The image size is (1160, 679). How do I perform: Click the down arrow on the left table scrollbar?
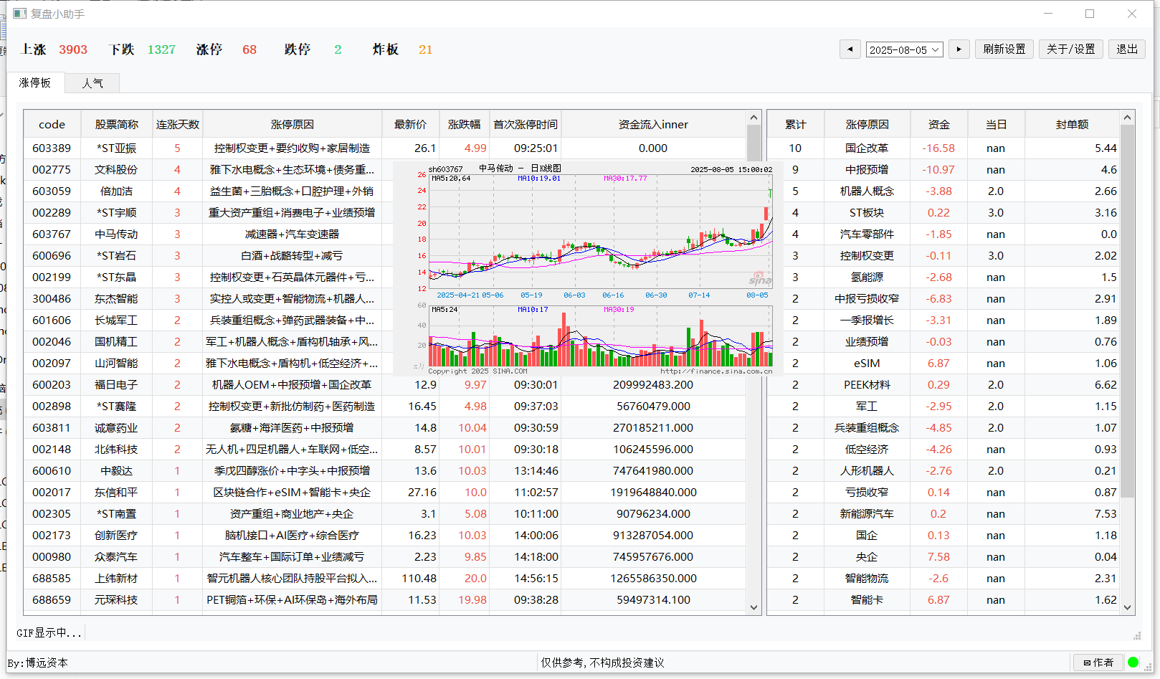pyautogui.click(x=753, y=607)
